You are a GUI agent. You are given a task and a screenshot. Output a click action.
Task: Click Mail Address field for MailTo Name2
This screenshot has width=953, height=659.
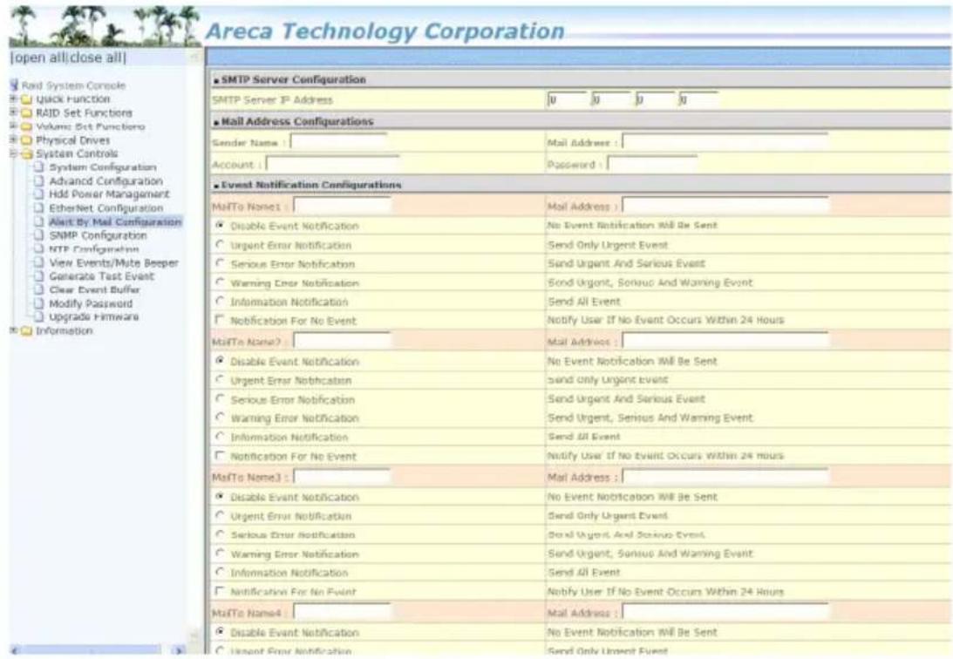[x=725, y=342]
